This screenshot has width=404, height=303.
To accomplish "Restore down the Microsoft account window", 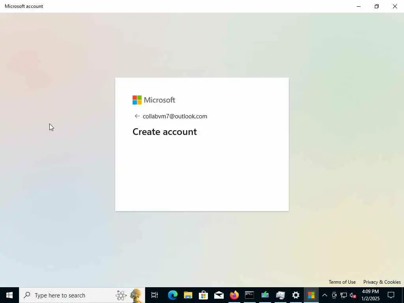I will (376, 6).
